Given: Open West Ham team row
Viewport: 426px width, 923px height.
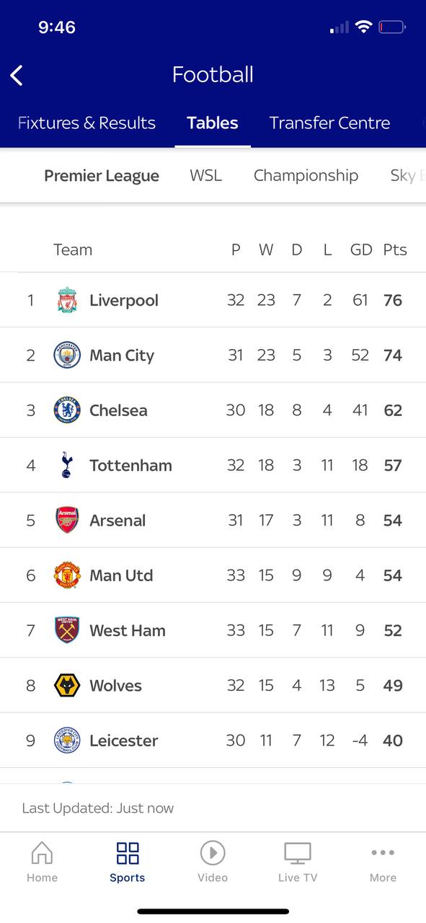Looking at the screenshot, I should 213,630.
